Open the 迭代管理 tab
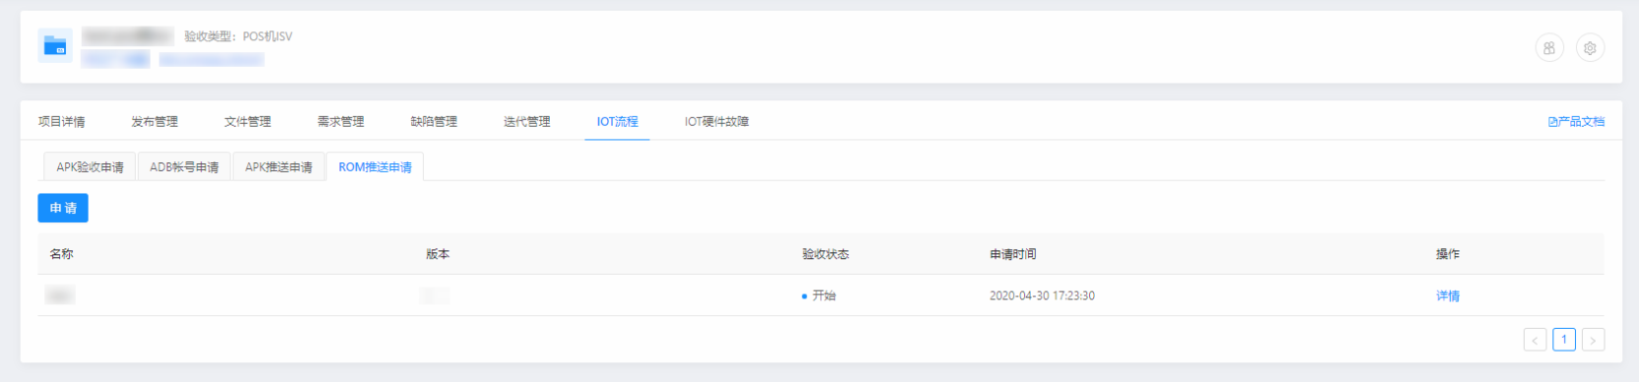Image resolution: width=1639 pixels, height=382 pixels. pos(527,122)
